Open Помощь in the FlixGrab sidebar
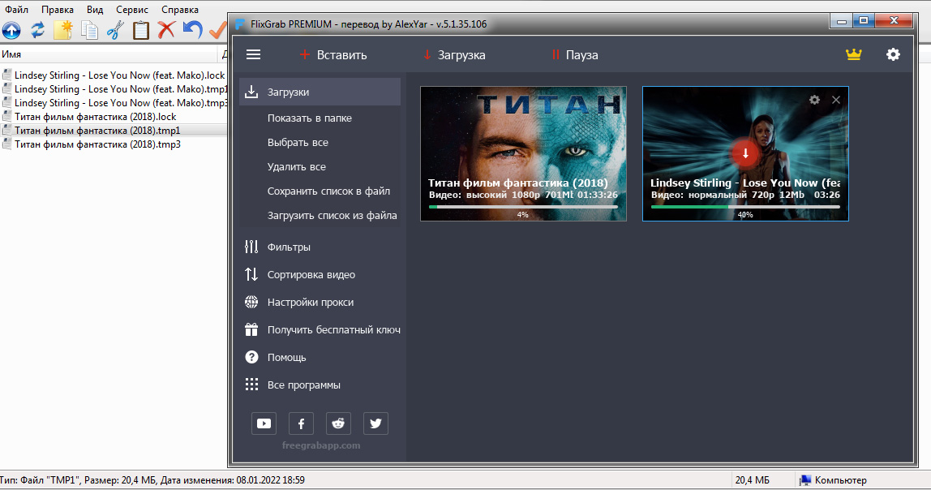 click(x=276, y=358)
